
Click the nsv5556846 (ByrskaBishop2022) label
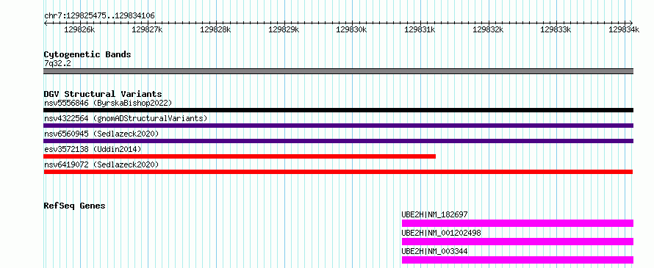tap(108, 103)
